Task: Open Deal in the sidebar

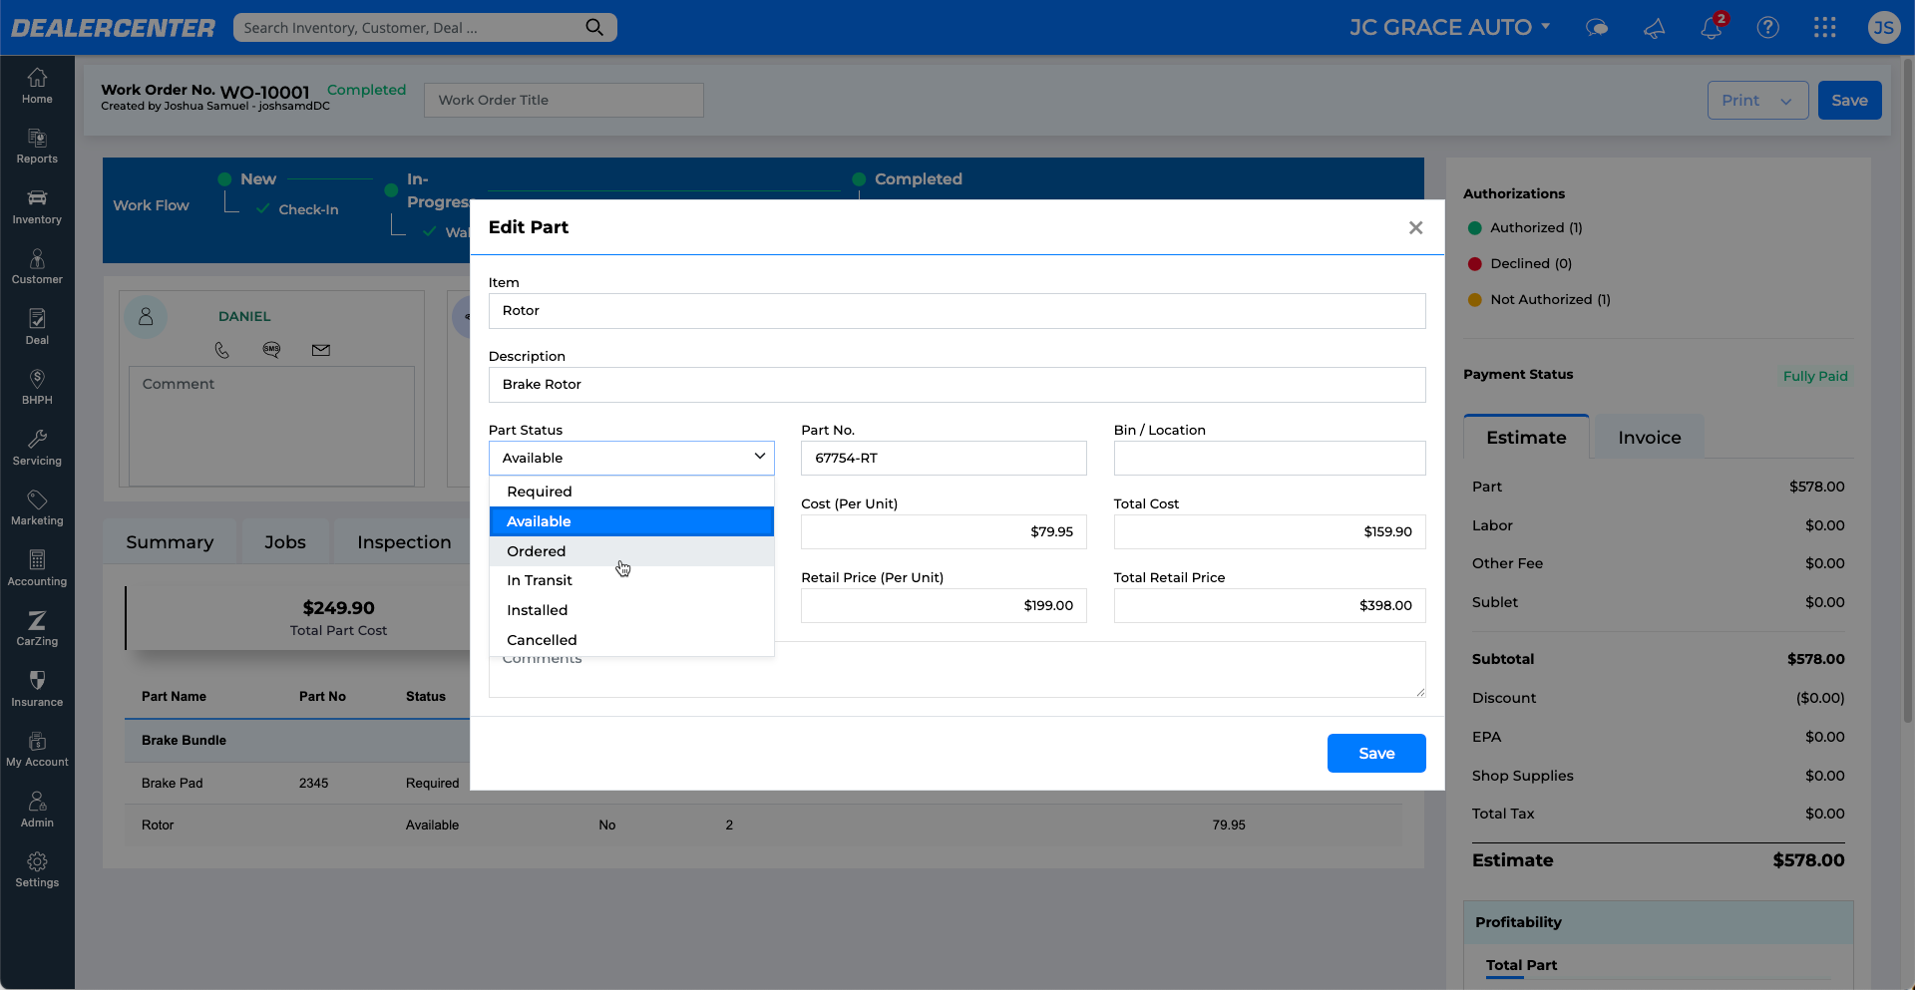Action: click(x=37, y=327)
